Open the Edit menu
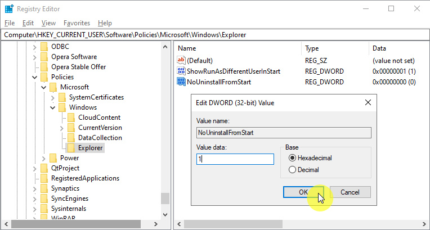The height and width of the screenshot is (230, 430). (28, 23)
